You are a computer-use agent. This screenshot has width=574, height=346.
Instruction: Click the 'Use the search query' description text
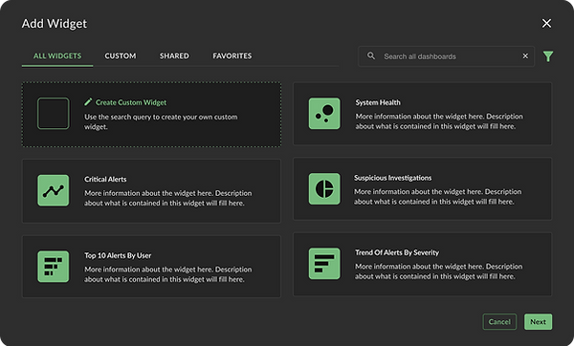161,121
